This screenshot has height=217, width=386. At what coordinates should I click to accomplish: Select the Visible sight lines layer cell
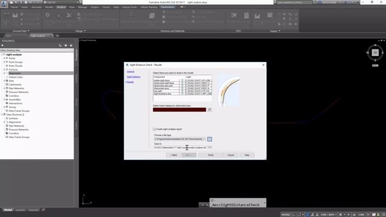click(x=198, y=80)
